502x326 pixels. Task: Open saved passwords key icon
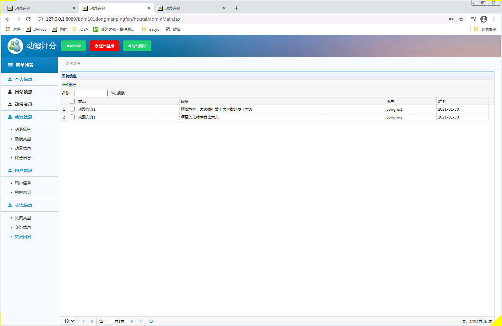451,19
